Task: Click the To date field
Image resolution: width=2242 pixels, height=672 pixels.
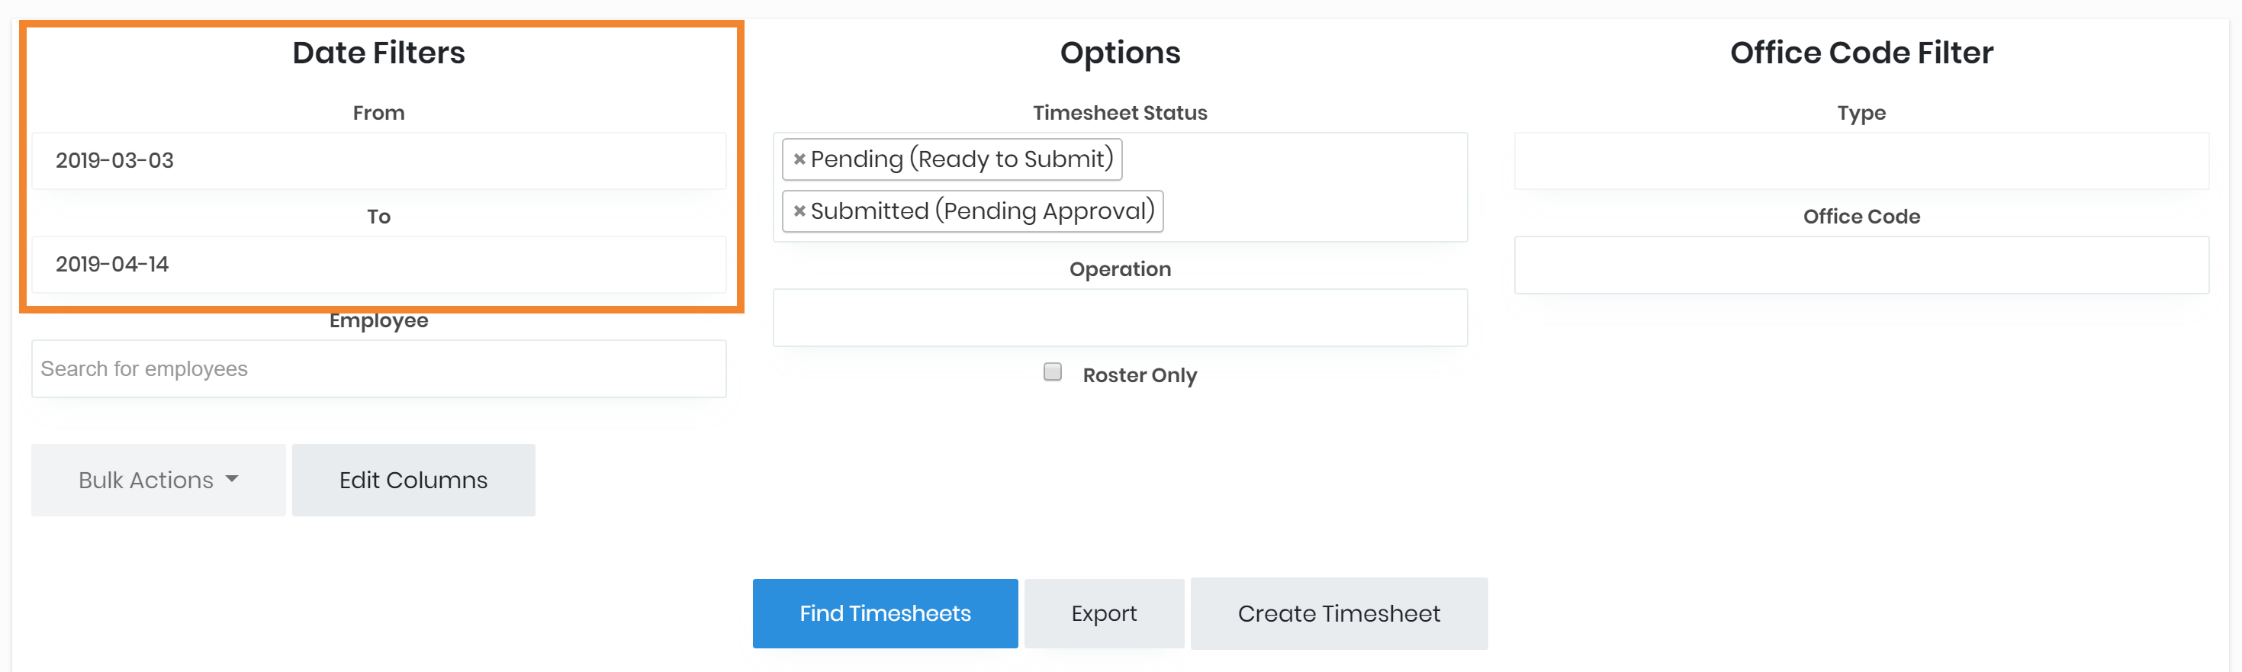Action: [x=378, y=265]
